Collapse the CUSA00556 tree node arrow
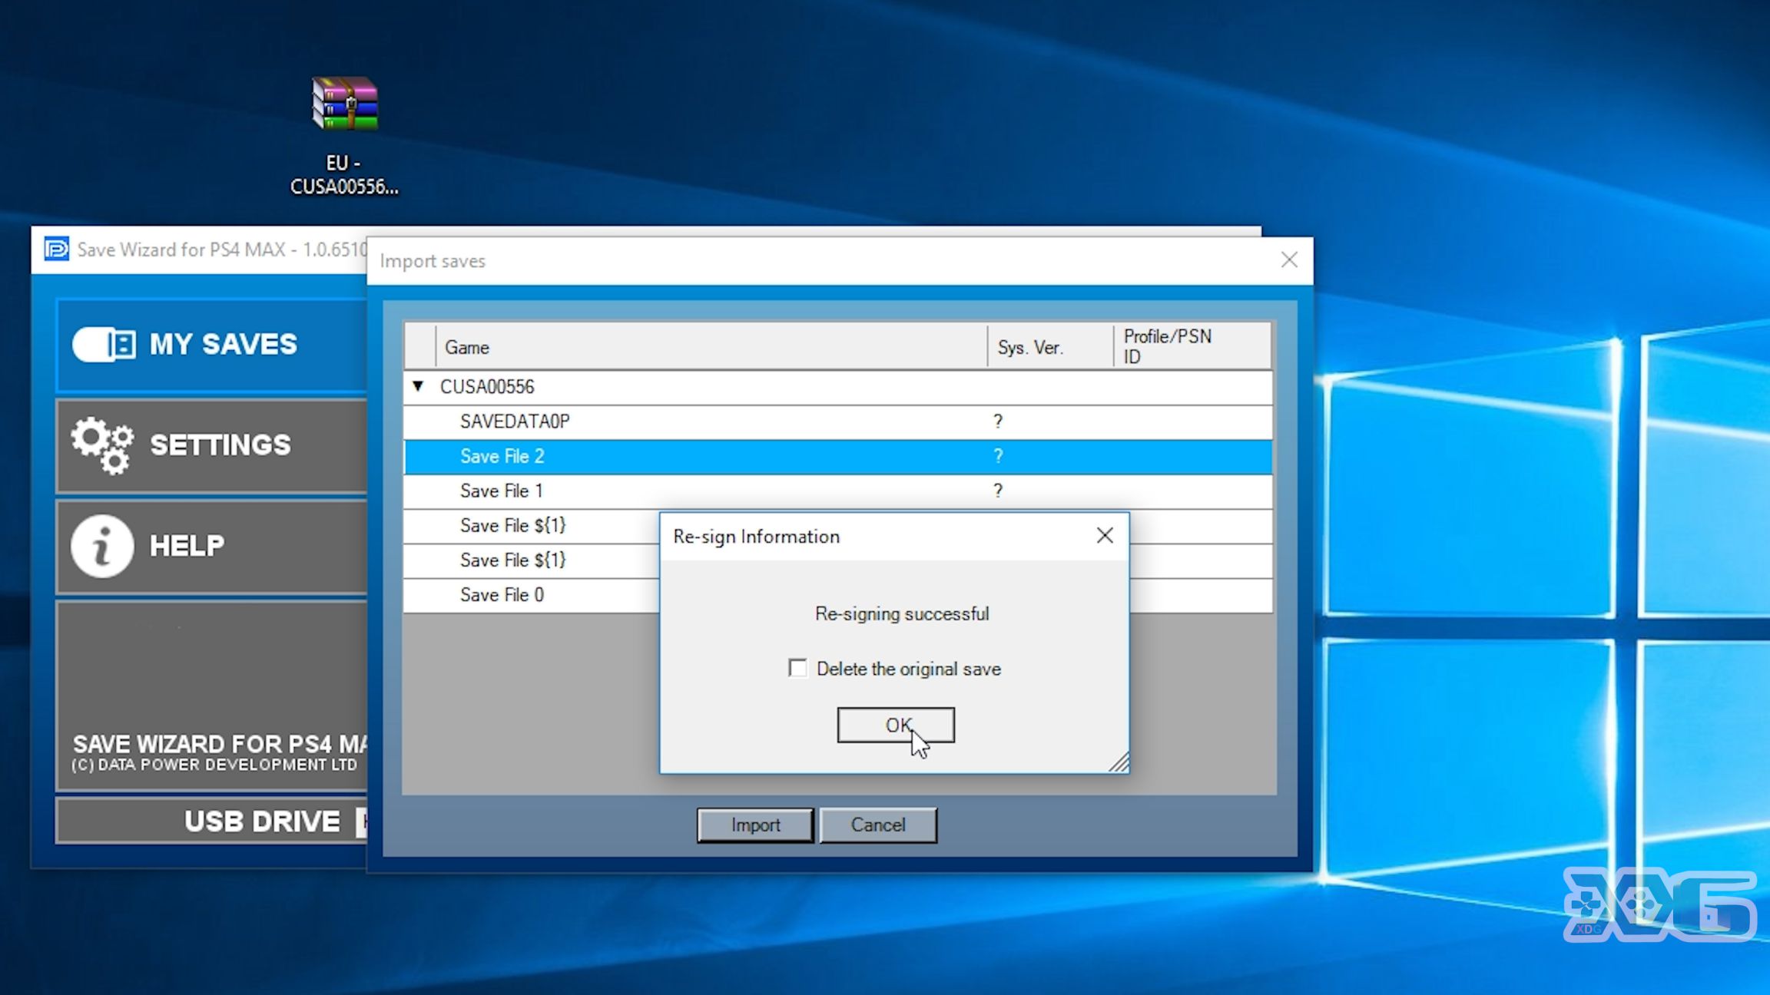 pos(418,385)
